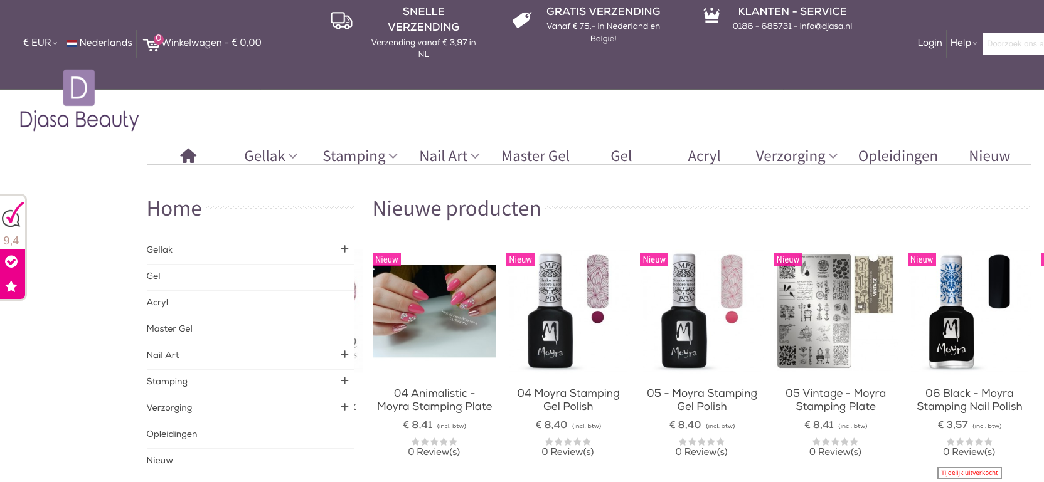Viewport: 1044px width, 482px height.
Task: Open the Opleidingen navigation tab
Action: pos(897,156)
